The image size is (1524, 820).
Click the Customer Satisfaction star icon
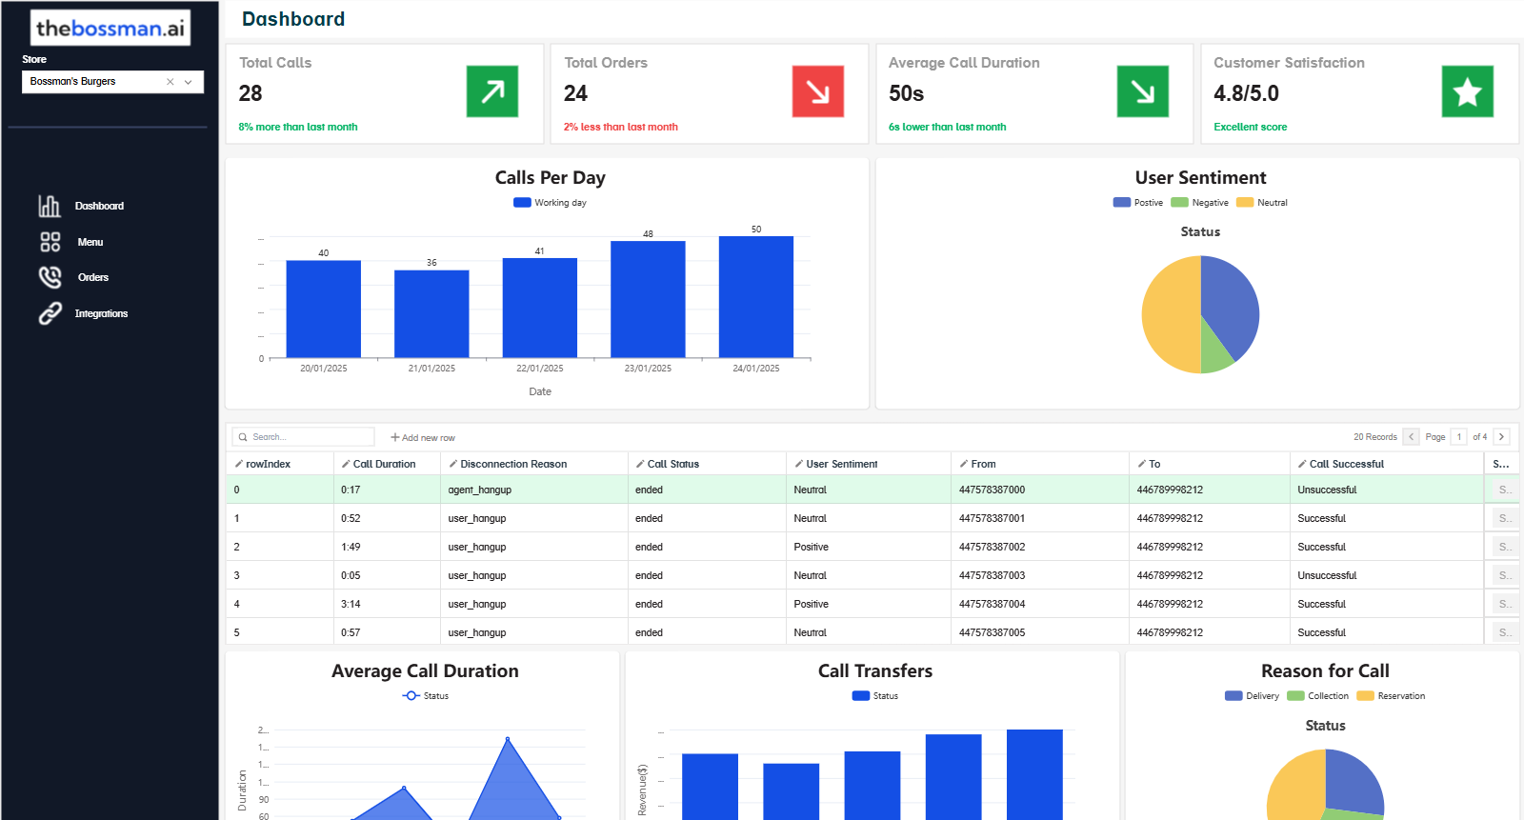pyautogui.click(x=1467, y=91)
